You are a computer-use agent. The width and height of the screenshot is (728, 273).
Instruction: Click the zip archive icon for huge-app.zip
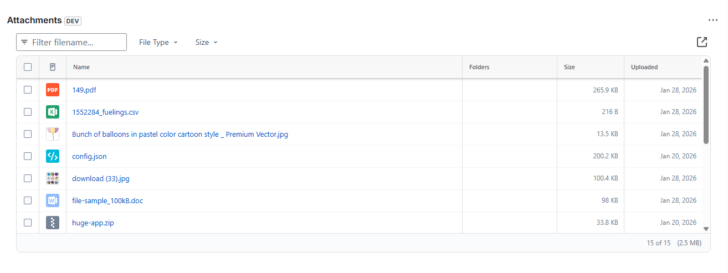click(53, 223)
